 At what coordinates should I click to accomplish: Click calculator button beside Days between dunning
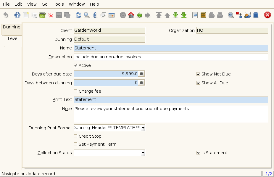click(142, 83)
